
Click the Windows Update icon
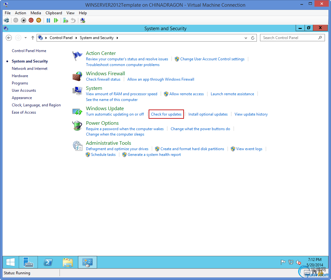coord(77,111)
